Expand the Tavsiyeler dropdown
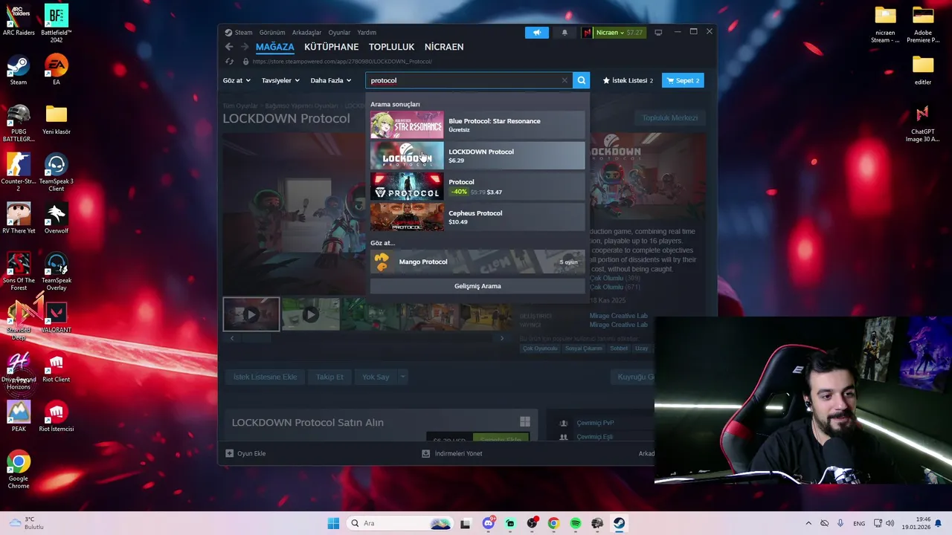 (280, 80)
